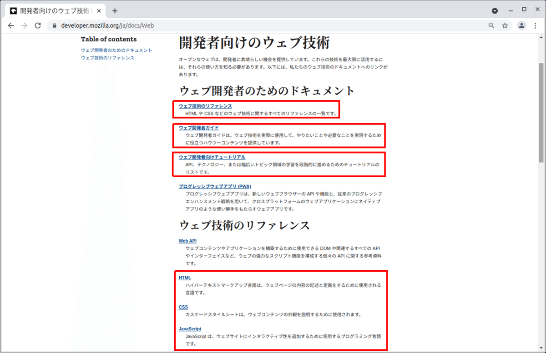This screenshot has height=353, width=546.
Task: Select the 開発者向けのウェブ技術 tab
Action: (x=55, y=10)
